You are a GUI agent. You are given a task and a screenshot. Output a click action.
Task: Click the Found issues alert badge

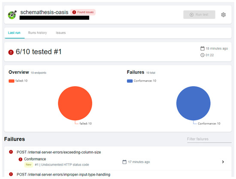click(x=83, y=12)
